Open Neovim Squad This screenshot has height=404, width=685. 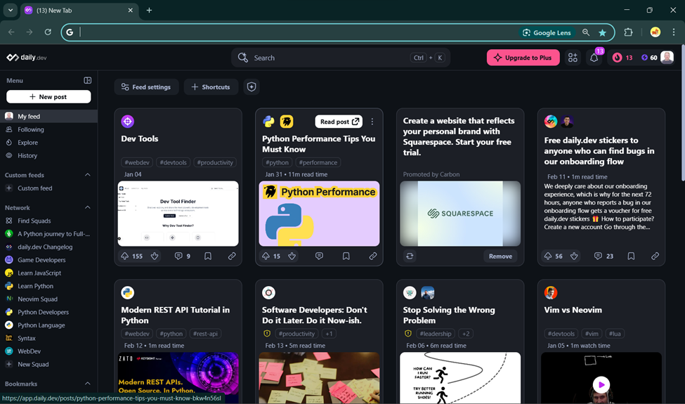(48, 299)
